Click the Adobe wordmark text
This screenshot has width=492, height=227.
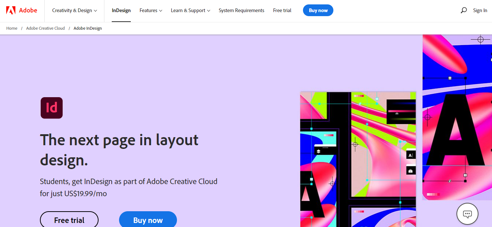pos(28,10)
